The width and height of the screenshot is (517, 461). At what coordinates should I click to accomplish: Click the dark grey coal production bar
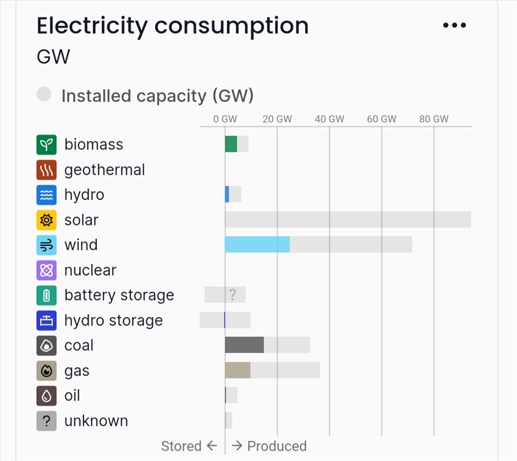point(244,345)
